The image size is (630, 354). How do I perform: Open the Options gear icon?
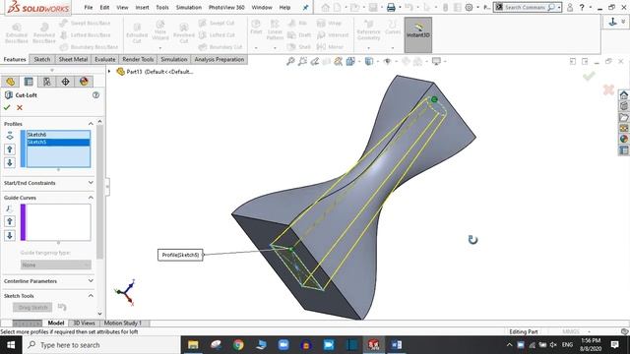coord(469,7)
